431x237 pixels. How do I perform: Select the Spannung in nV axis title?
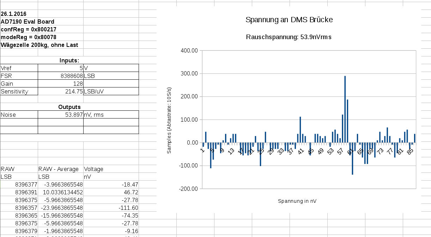[x=297, y=201]
